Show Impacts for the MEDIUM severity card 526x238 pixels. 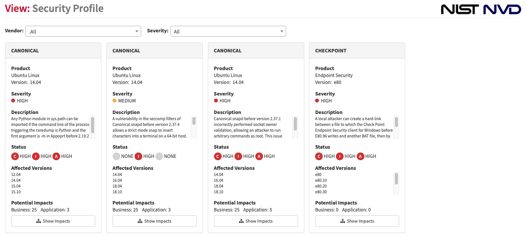pyautogui.click(x=154, y=221)
